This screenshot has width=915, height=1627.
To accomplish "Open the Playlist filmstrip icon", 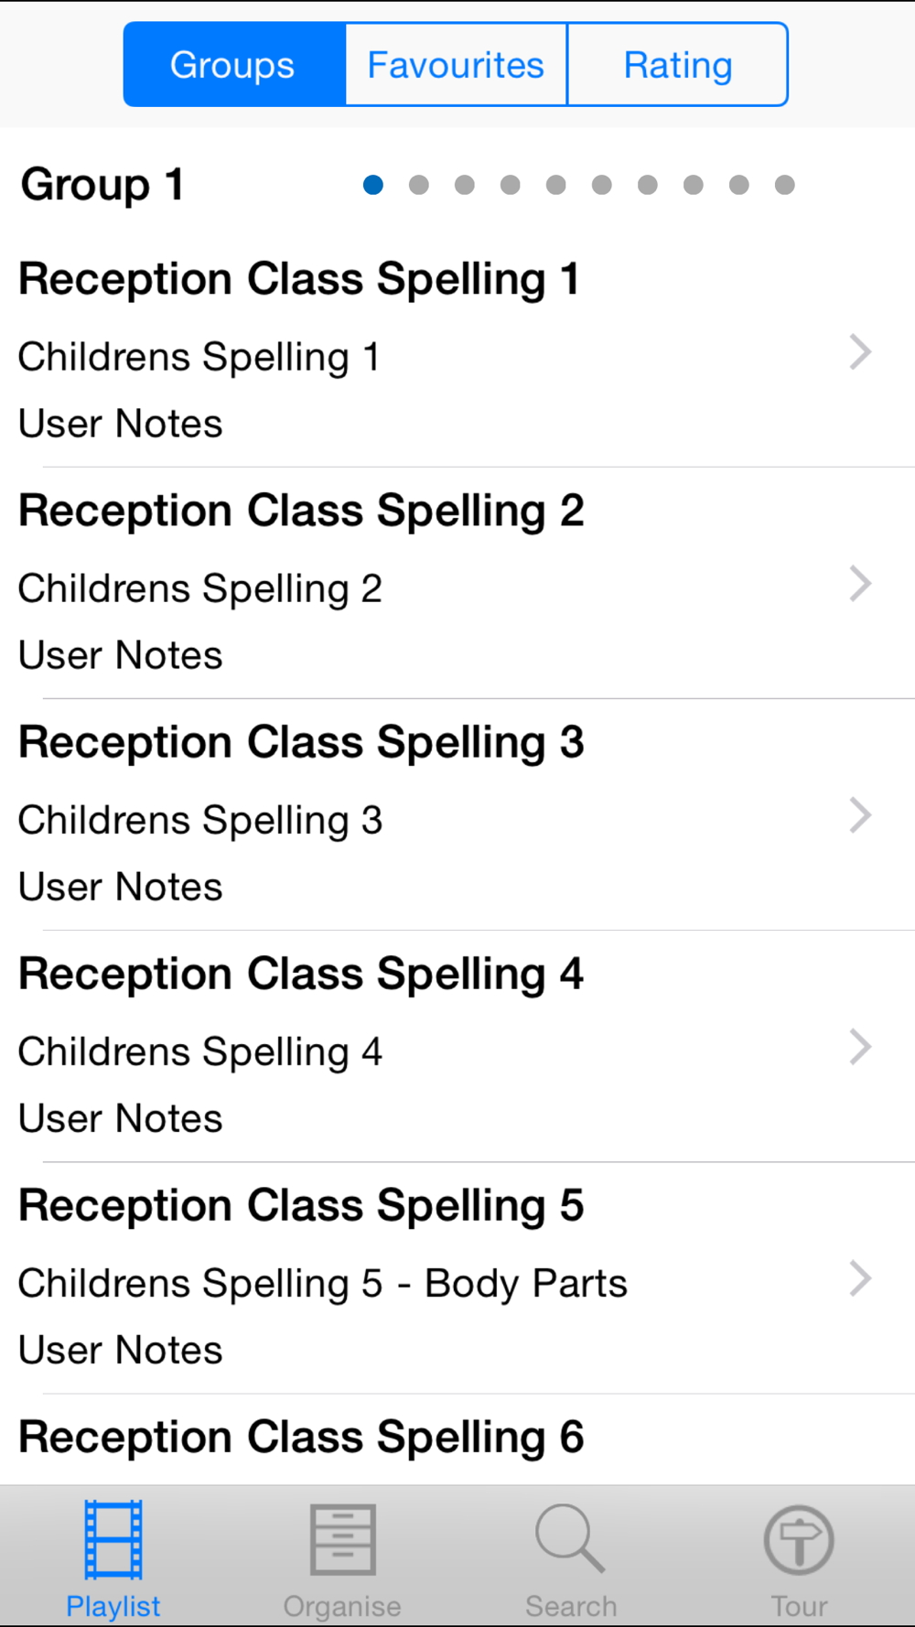I will [x=113, y=1540].
